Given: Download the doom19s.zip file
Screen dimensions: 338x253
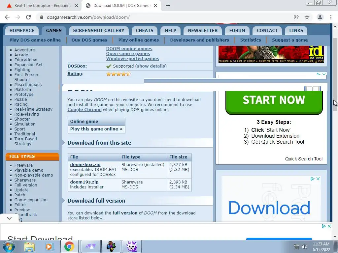Looking at the screenshot, I should pyautogui.click(x=84, y=182).
